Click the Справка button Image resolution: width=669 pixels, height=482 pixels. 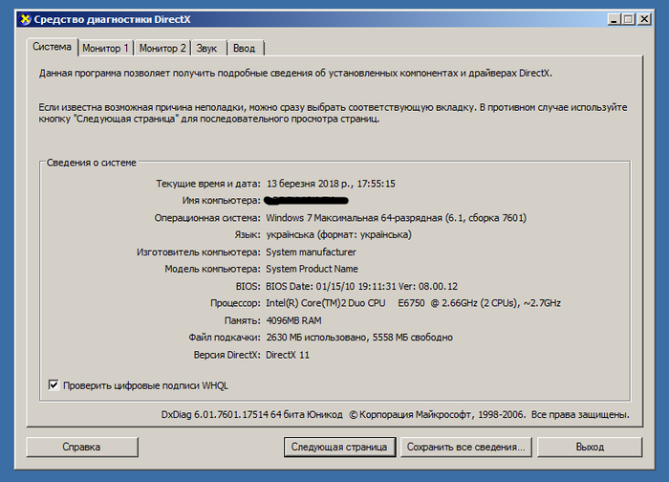(82, 447)
